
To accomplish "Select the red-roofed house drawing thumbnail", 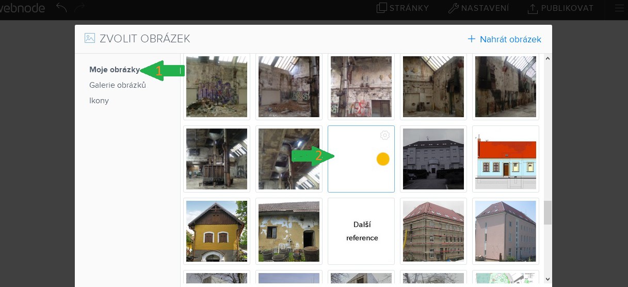I will click(506, 159).
